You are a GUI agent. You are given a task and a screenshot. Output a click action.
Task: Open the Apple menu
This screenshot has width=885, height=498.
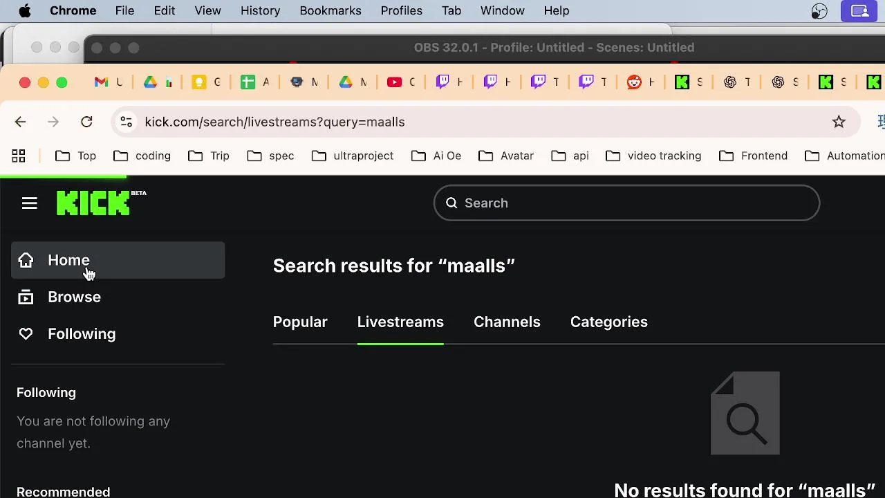[25, 11]
